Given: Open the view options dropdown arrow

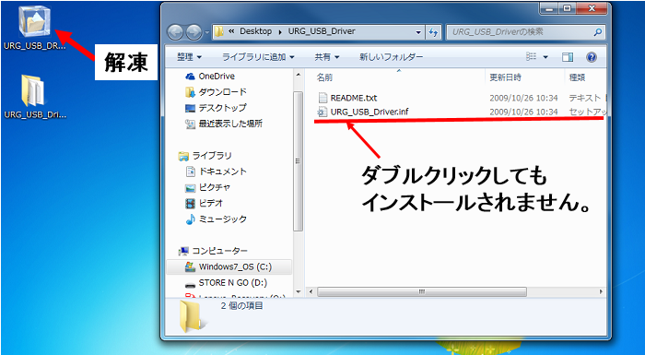Looking at the screenshot, I should [545, 57].
